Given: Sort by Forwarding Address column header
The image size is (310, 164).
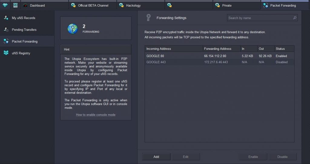Looking at the screenshot, I should pyautogui.click(x=222, y=49).
